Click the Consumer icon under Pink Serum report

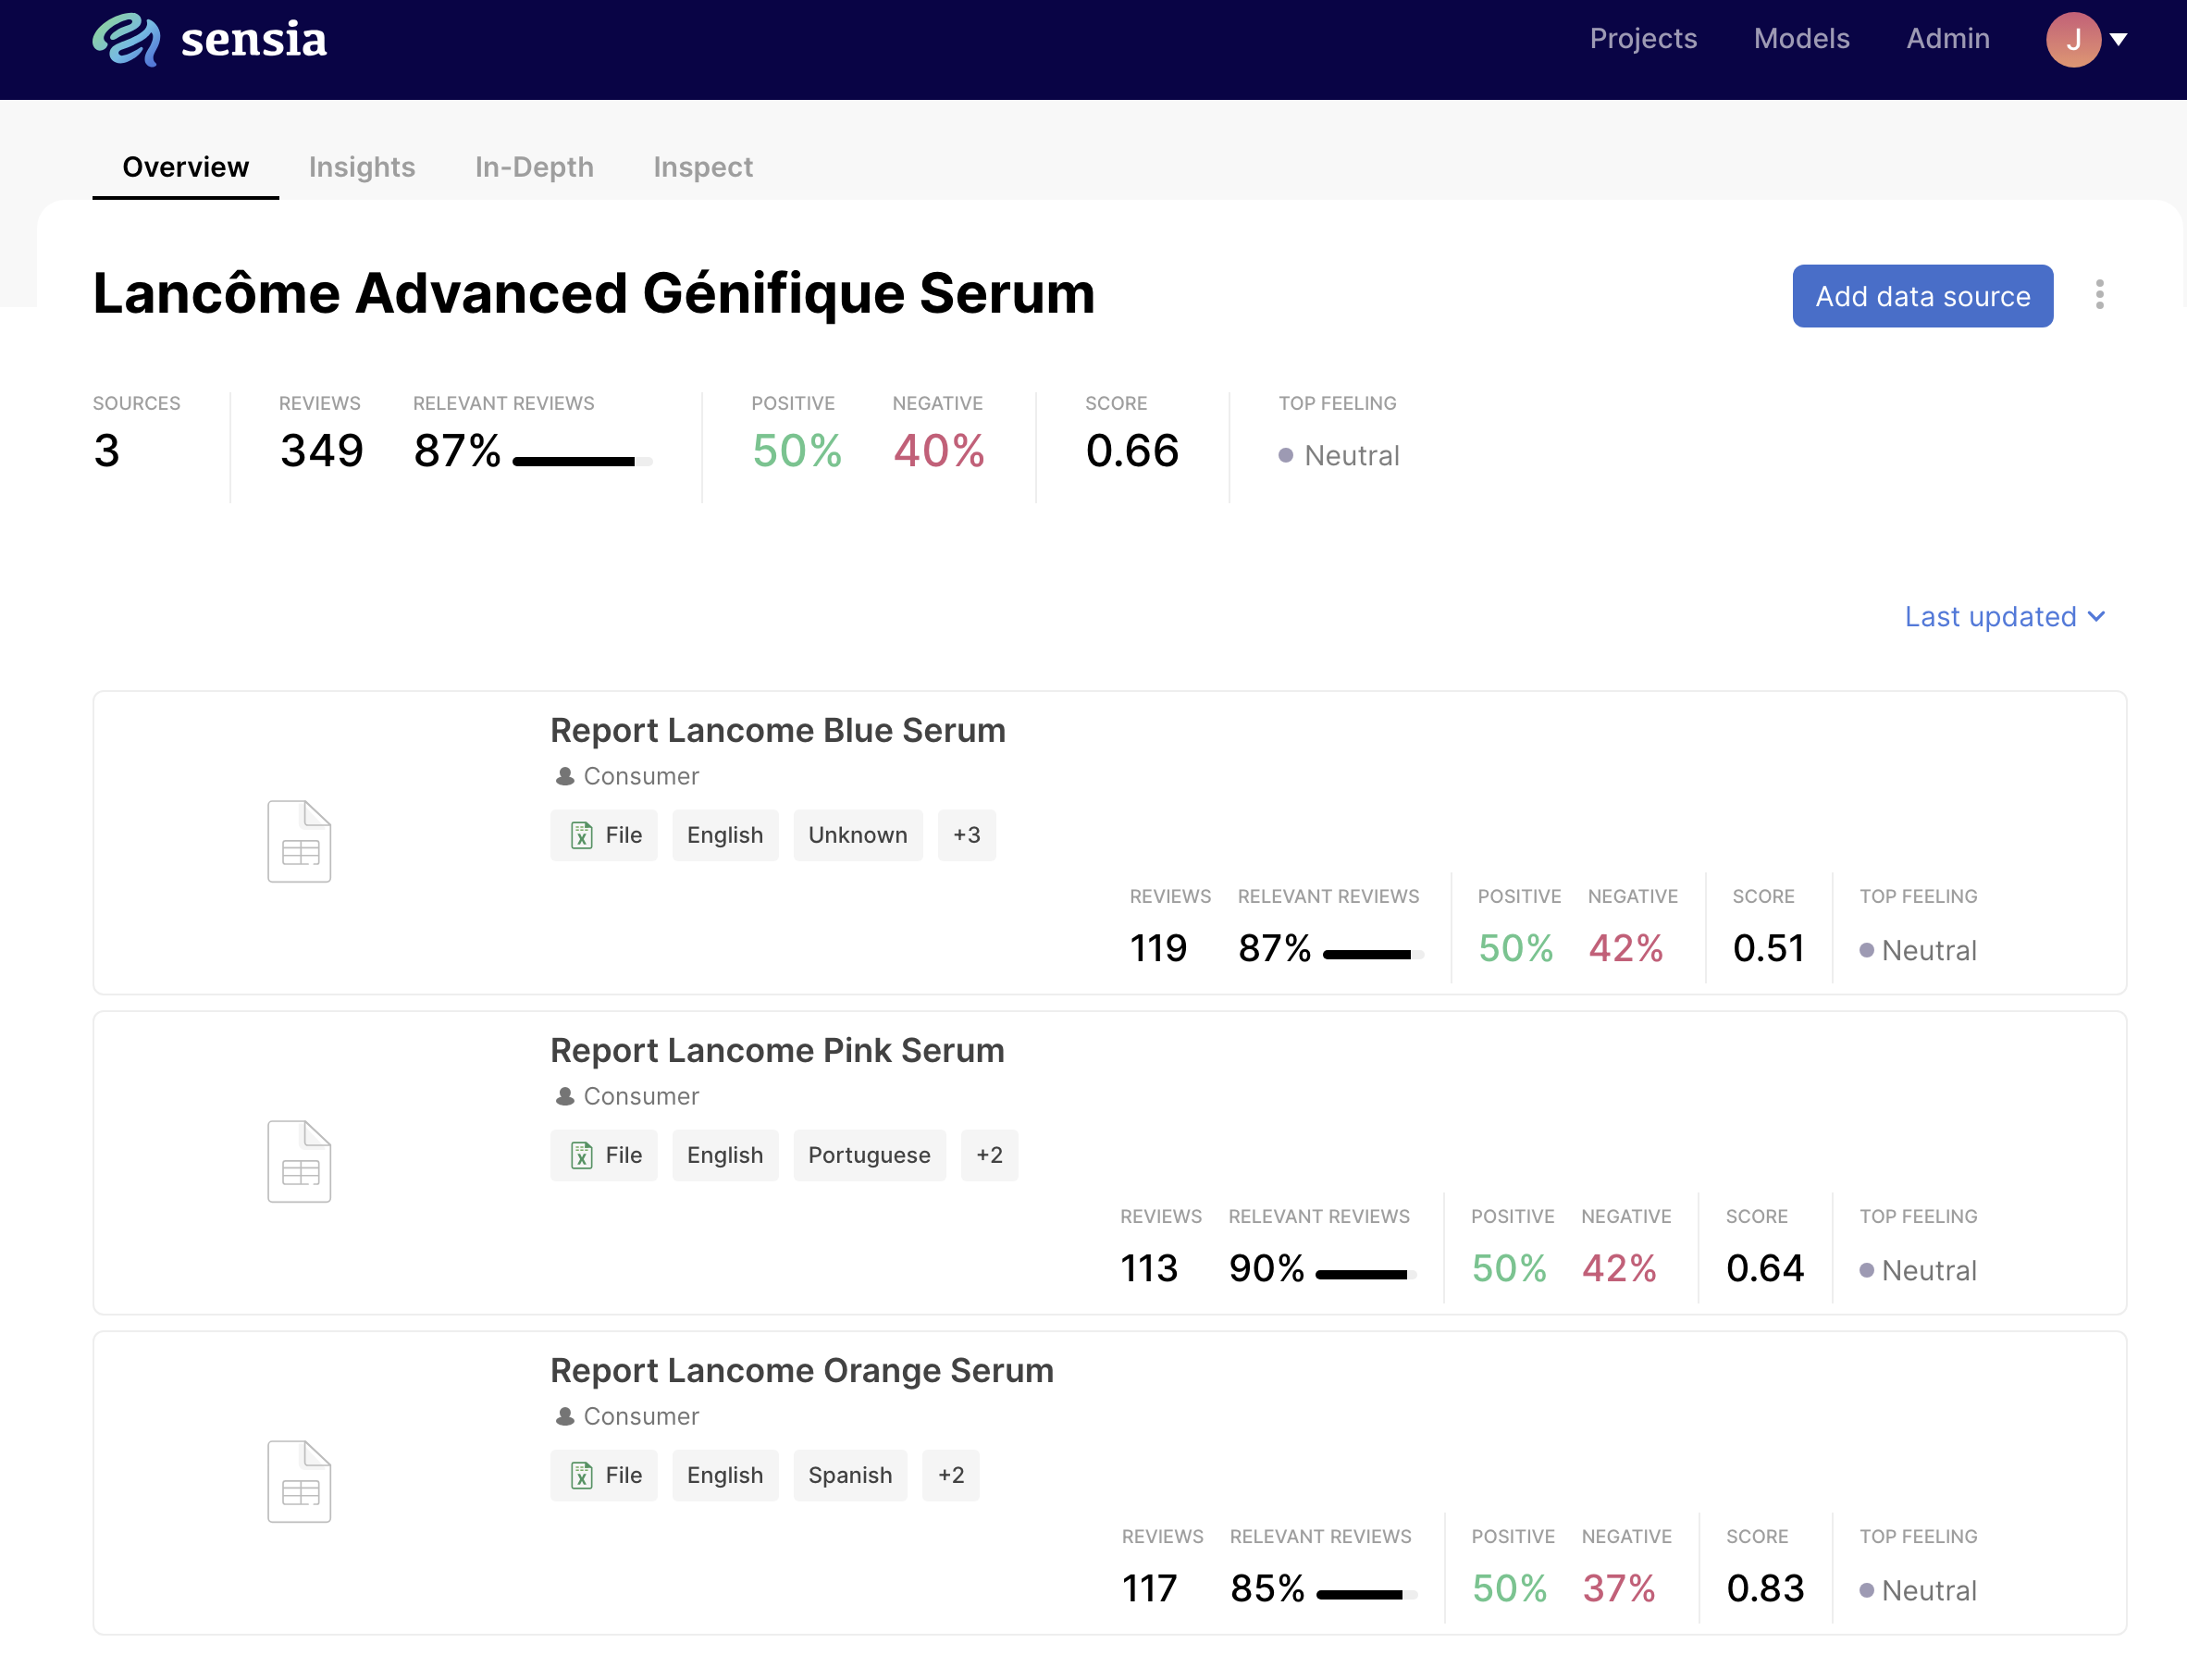point(564,1095)
